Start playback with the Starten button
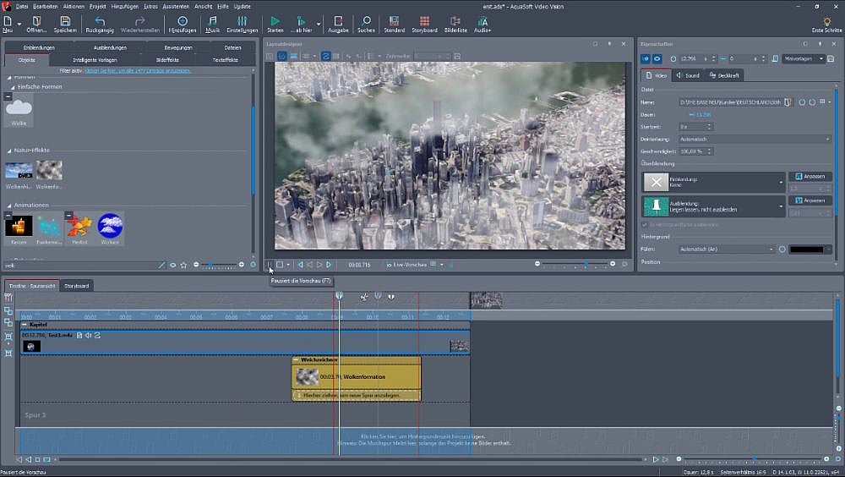845x477 pixels. 275,22
